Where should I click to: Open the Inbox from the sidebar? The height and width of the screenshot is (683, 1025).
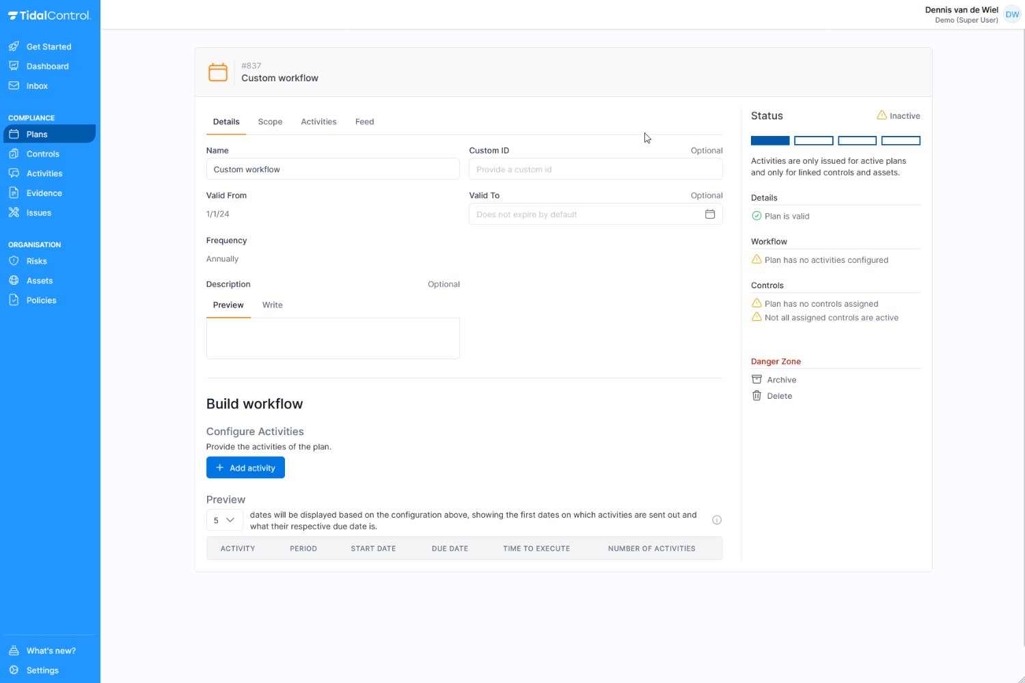click(38, 85)
